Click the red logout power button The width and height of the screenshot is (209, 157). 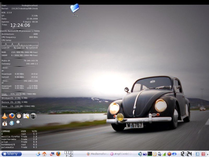click(203, 154)
